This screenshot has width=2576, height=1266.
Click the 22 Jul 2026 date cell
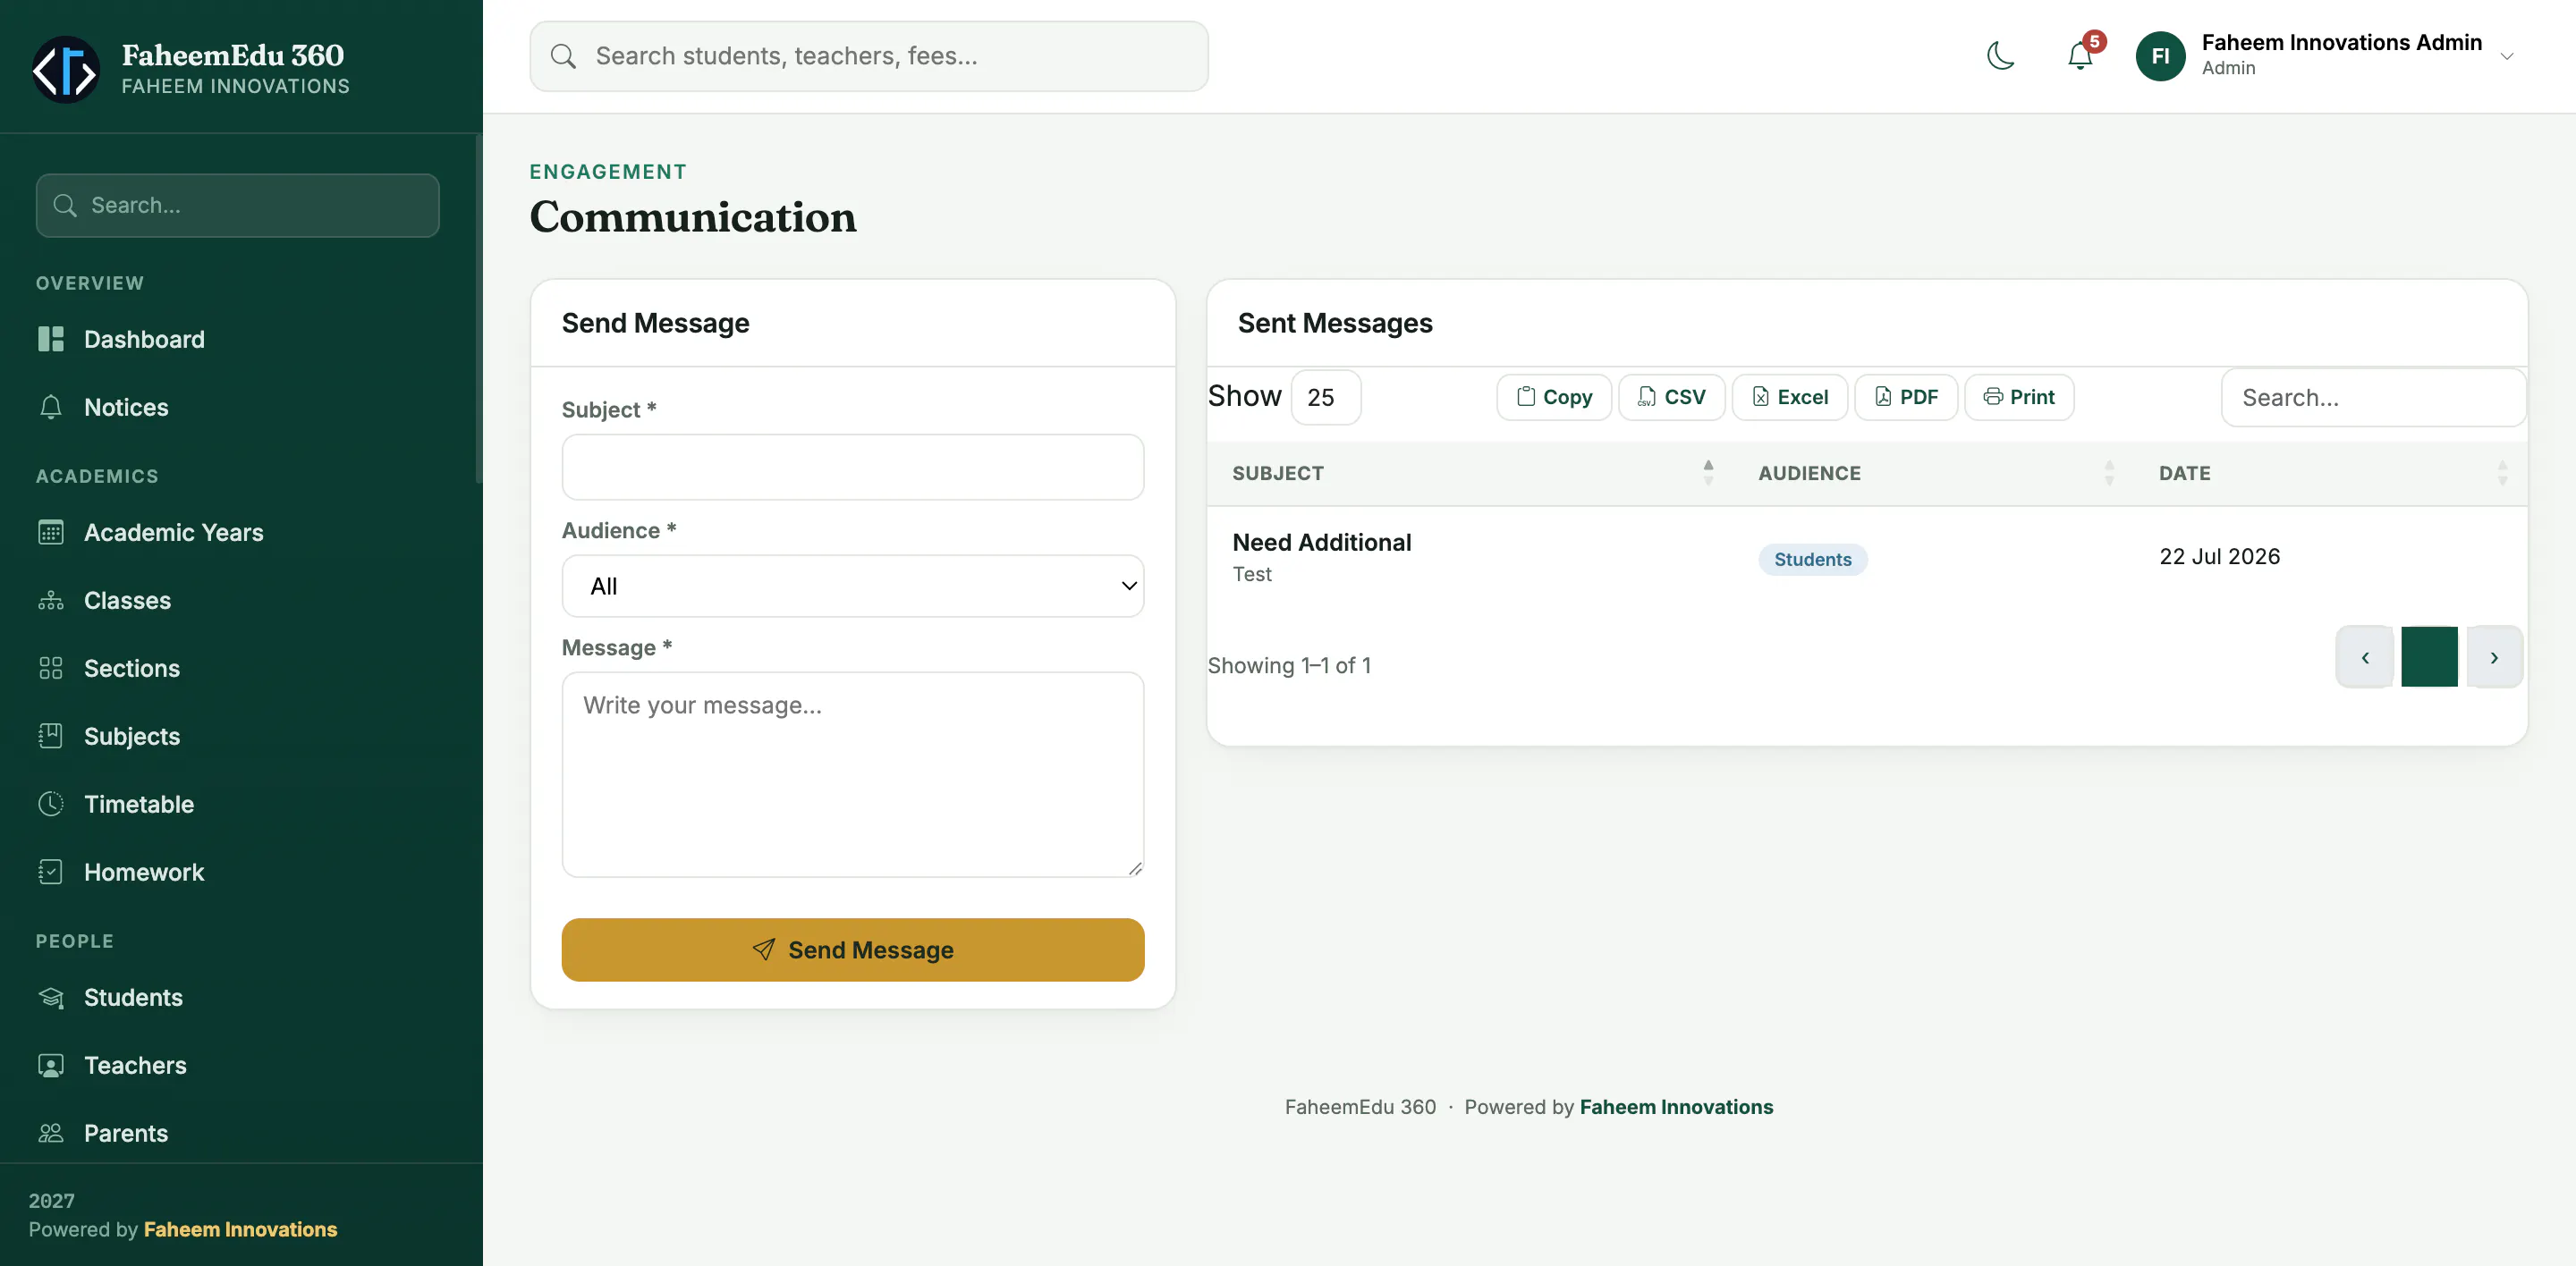click(x=2219, y=557)
